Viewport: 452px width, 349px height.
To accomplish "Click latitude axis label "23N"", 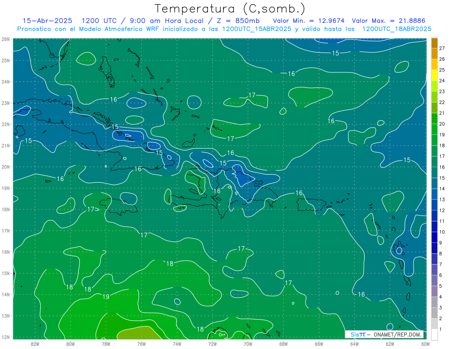I will [5, 103].
